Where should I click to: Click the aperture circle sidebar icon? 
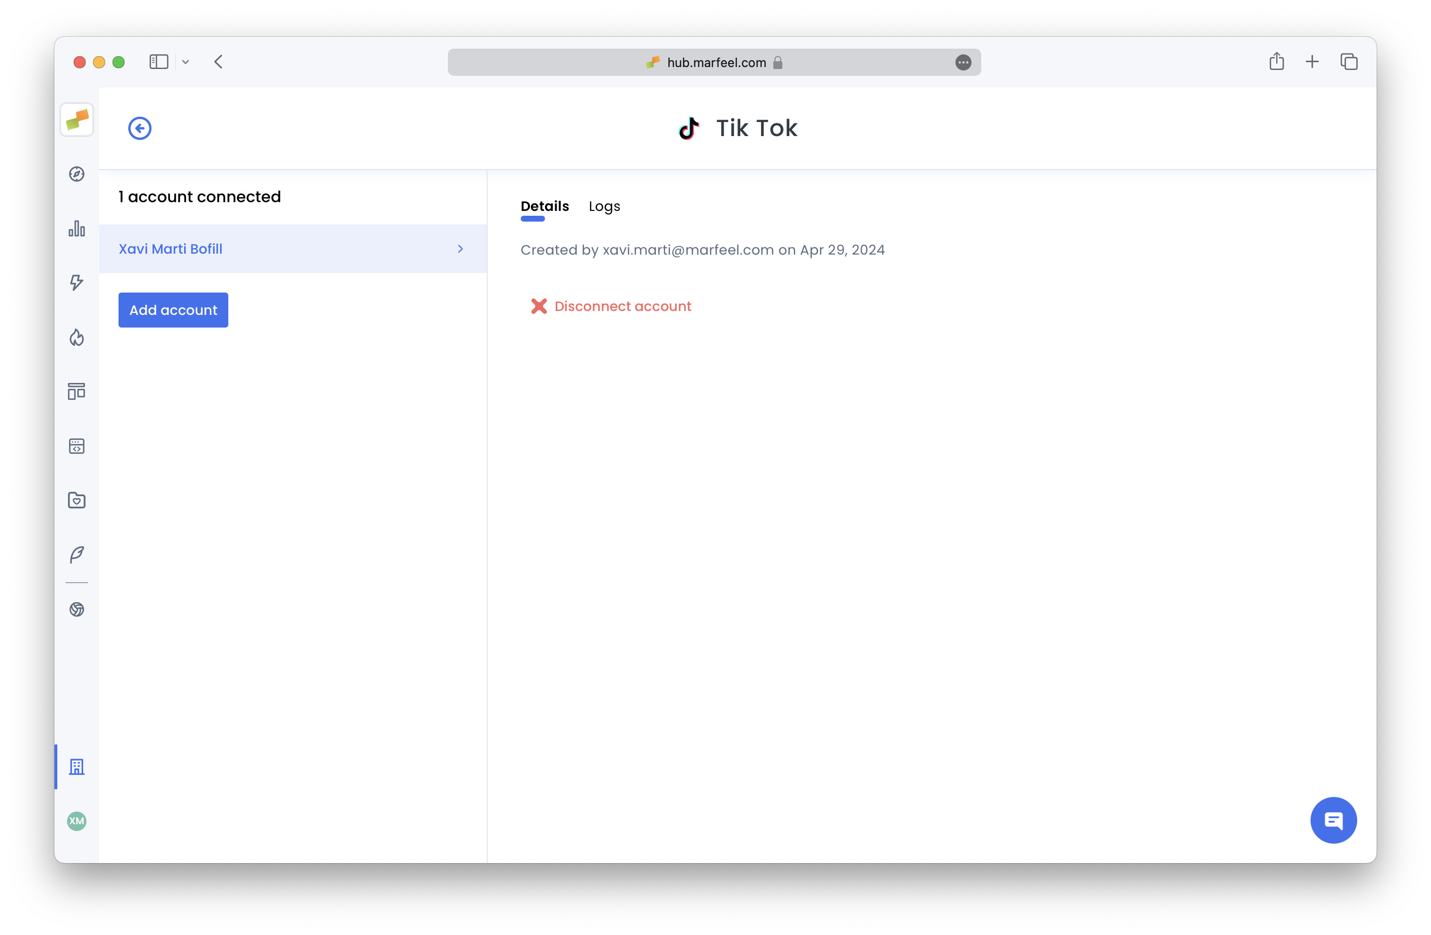(77, 609)
